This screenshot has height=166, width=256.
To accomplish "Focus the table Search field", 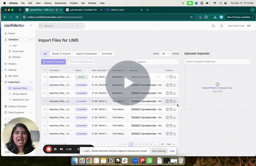I will (157, 62).
